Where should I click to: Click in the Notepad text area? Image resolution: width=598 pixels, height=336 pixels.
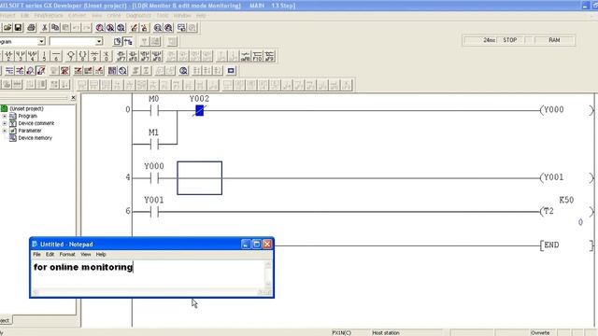pyautogui.click(x=149, y=275)
